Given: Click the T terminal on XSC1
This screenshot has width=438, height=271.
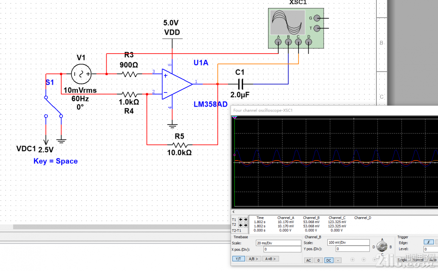Looking at the screenshot, I should 317,28.
